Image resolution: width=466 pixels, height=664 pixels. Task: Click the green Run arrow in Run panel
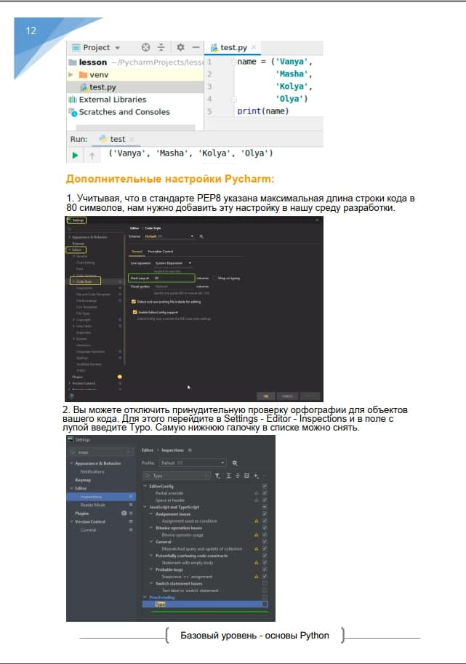(x=74, y=154)
